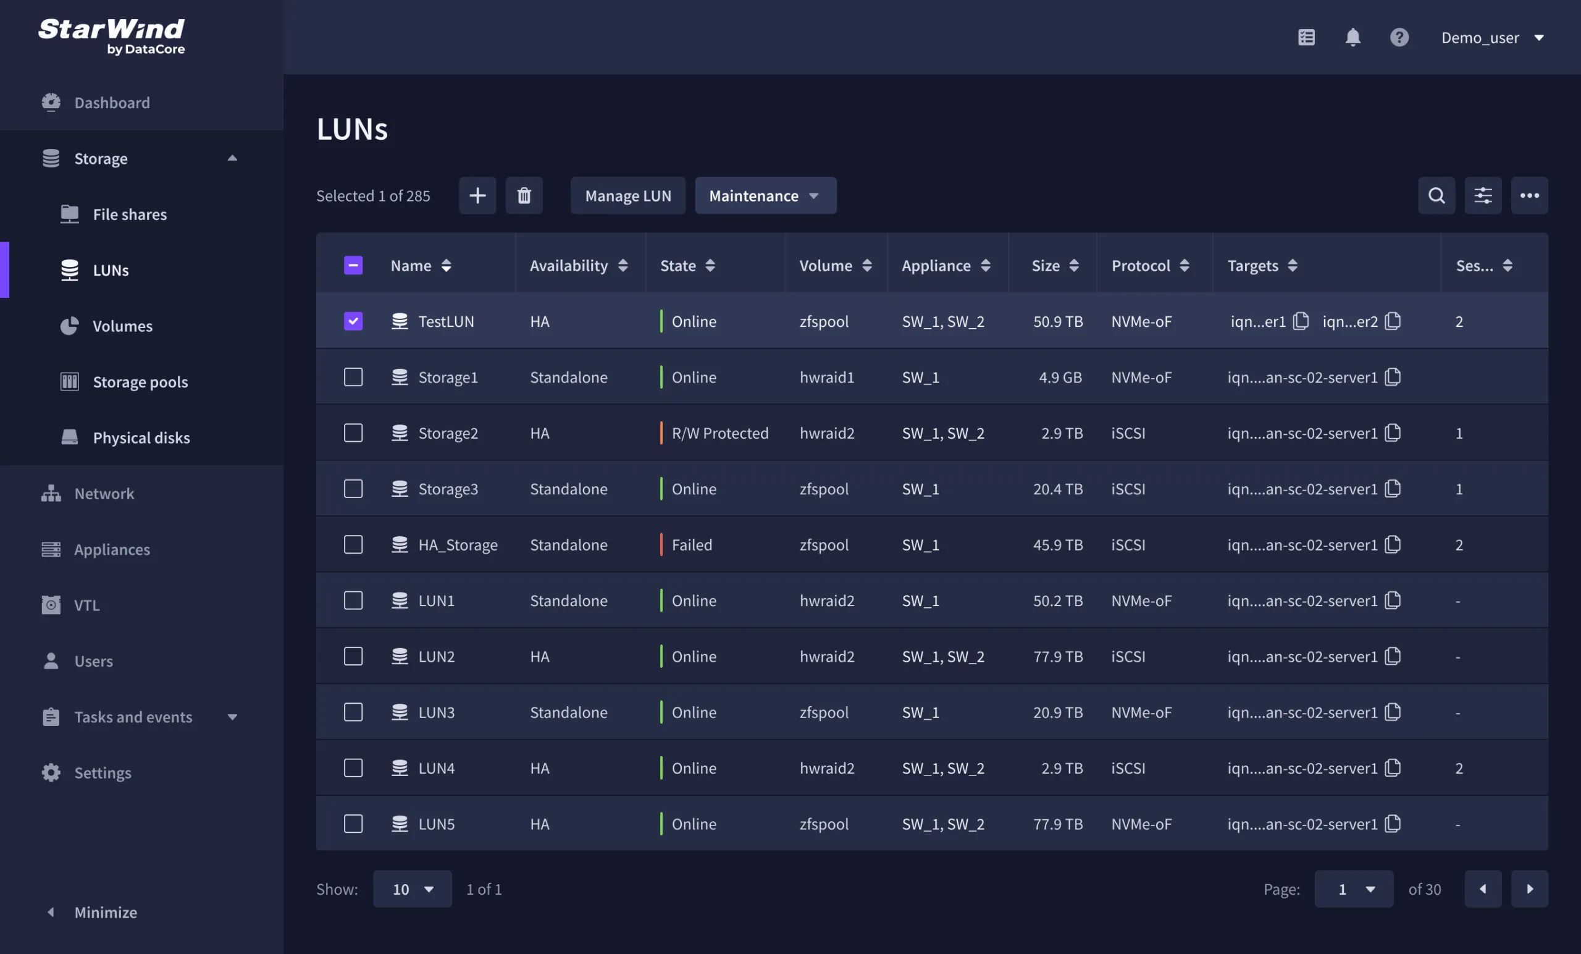Check the HA_Storage row checkbox

353,544
